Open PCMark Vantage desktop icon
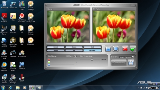The height and width of the screenshot is (90, 160). pos(30,5)
